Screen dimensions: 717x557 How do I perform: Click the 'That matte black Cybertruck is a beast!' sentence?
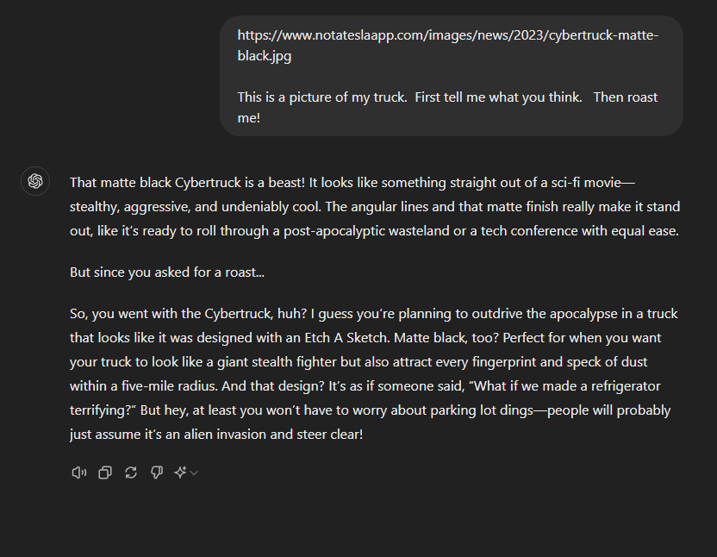187,183
